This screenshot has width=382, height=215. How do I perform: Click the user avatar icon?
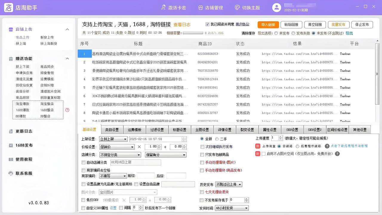[277, 7]
